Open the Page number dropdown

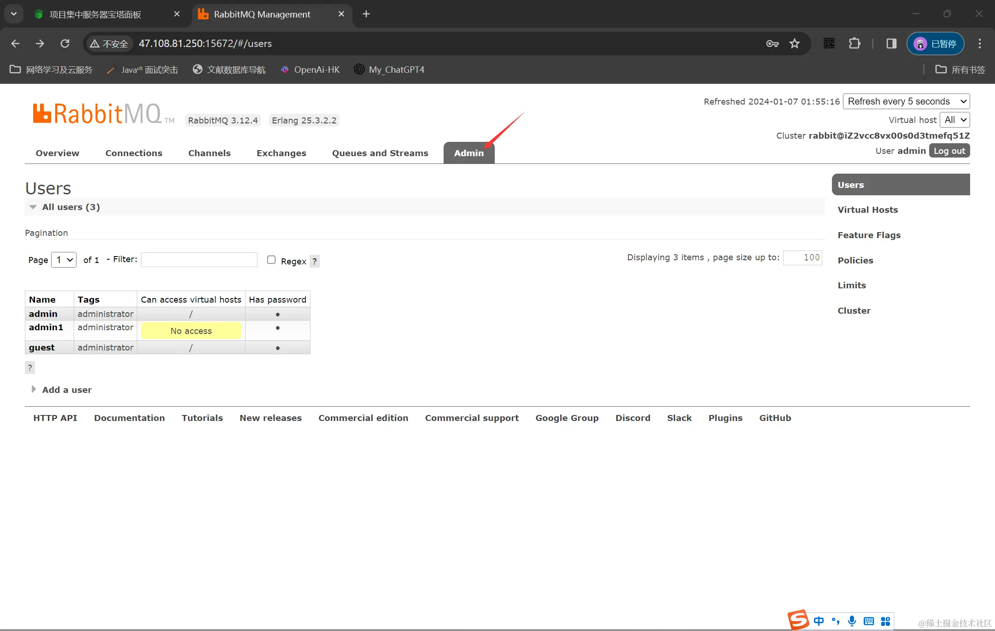[x=64, y=260]
